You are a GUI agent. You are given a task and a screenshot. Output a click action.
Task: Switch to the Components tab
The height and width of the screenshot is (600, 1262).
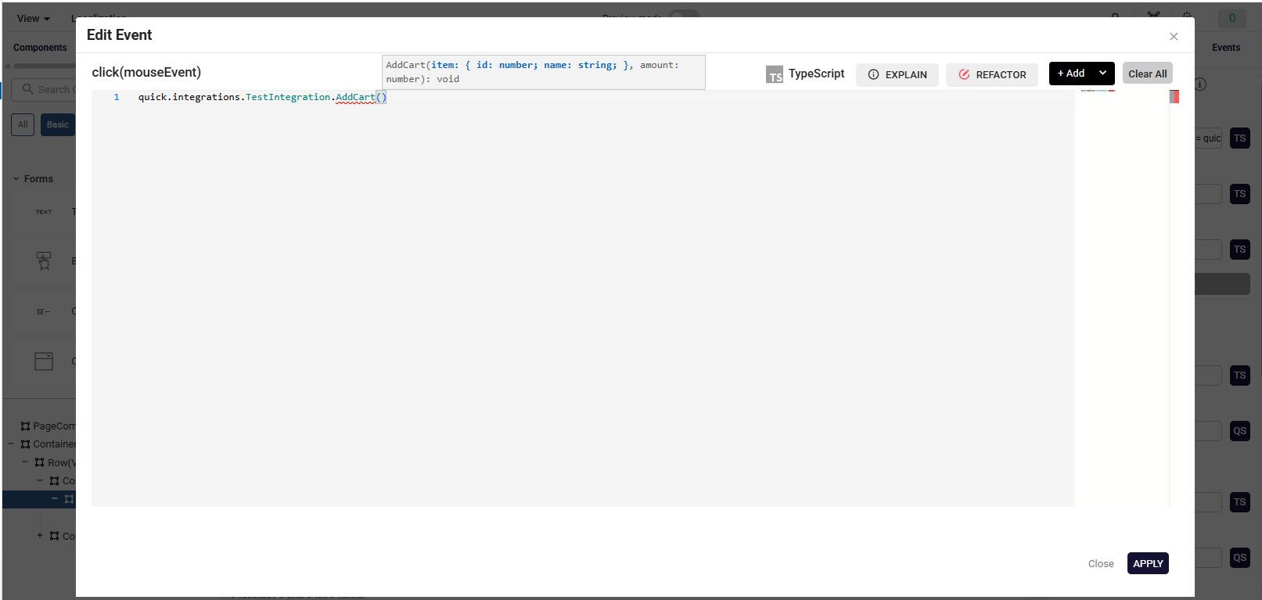tap(40, 48)
